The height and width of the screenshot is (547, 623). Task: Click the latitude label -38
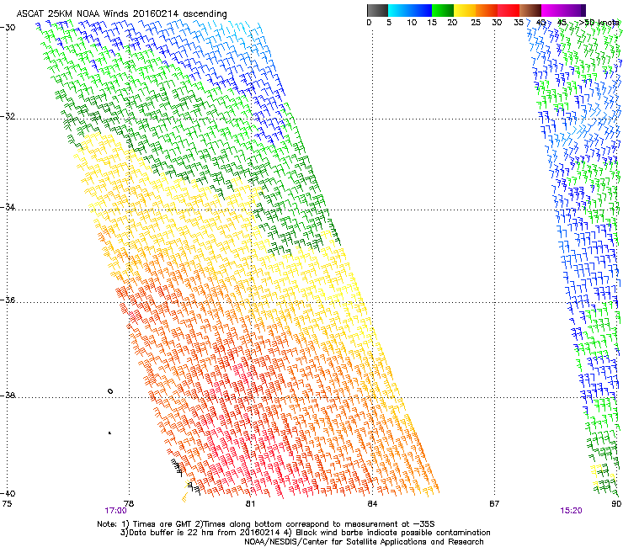tap(8, 396)
